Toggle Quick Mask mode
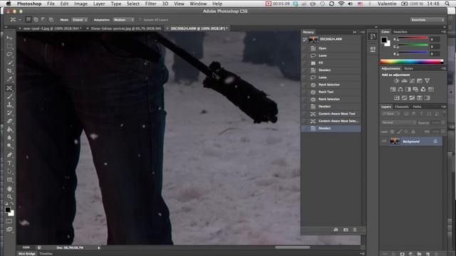This screenshot has height=256, width=456. 9,221
